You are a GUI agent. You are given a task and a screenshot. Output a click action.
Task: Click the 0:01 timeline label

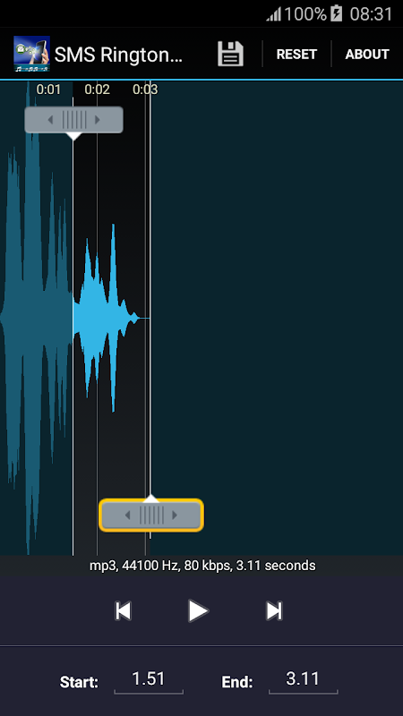48,89
